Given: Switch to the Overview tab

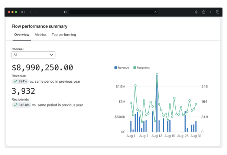Looking at the screenshot, I should (x=22, y=34).
